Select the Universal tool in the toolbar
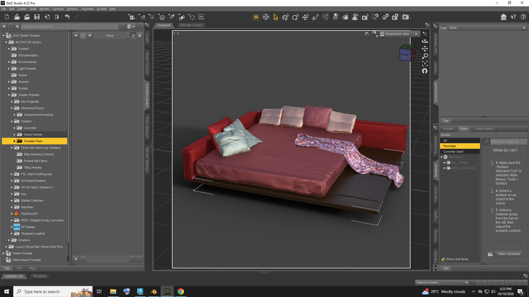 click(x=285, y=17)
